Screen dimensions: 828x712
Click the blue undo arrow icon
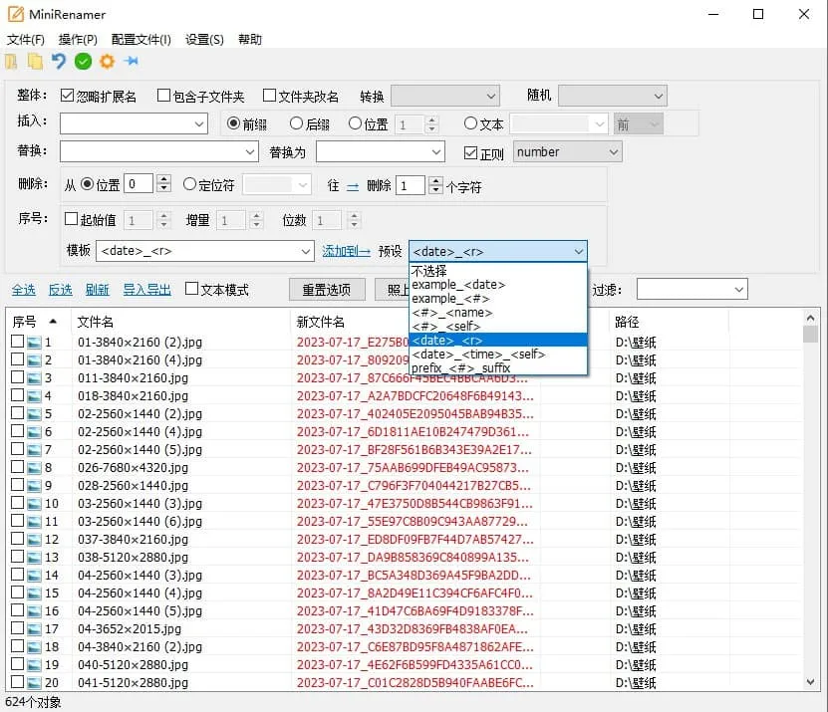pyautogui.click(x=60, y=61)
